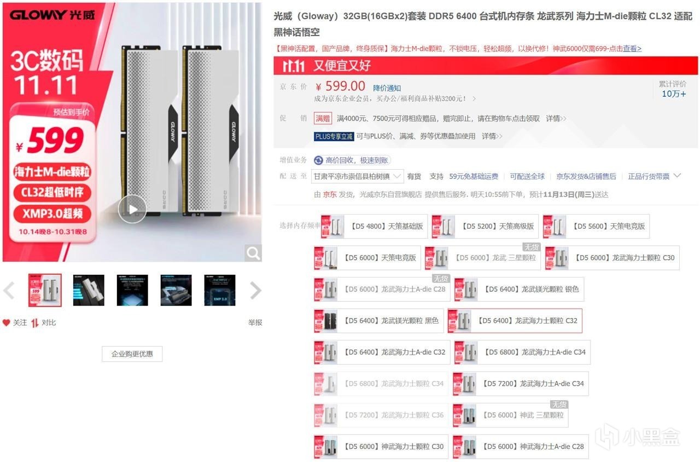Expand 满赠 promotion 详情 link
The width and height of the screenshot is (700, 462).
556,118
